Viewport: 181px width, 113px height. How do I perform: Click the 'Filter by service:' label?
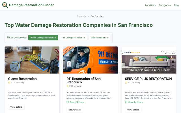click(17, 38)
